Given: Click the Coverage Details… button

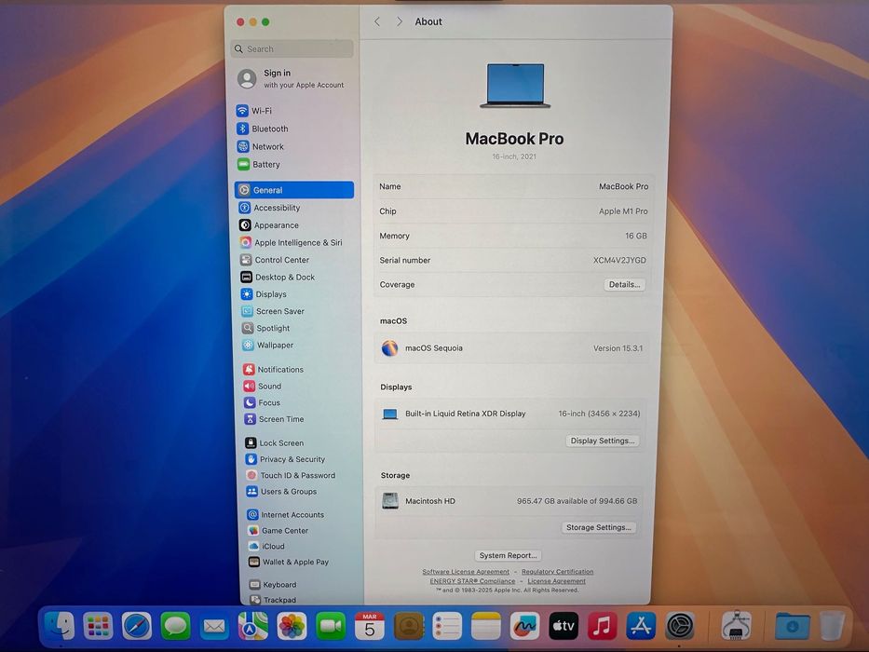Looking at the screenshot, I should point(624,284).
